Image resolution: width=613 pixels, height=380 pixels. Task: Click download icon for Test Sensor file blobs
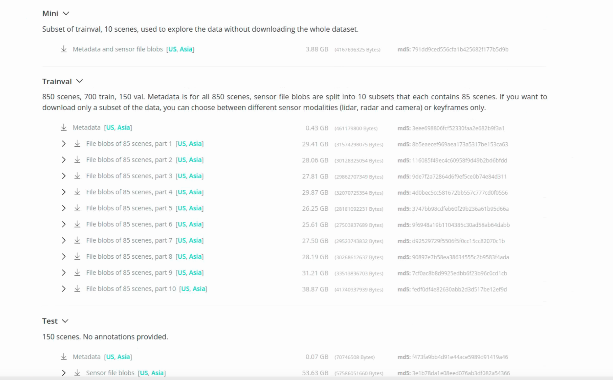click(77, 373)
